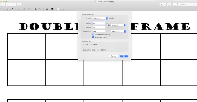Image resolution: width=197 pixels, height=102 pixels.
Task: Select the Sketch pen tool
Action: (12, 9)
